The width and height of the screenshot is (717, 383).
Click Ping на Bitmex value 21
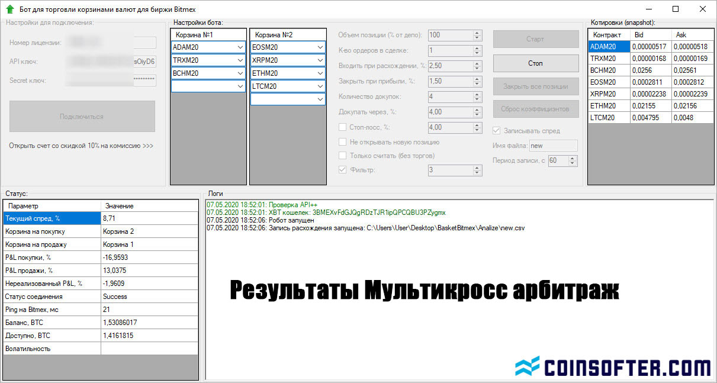coord(149,310)
